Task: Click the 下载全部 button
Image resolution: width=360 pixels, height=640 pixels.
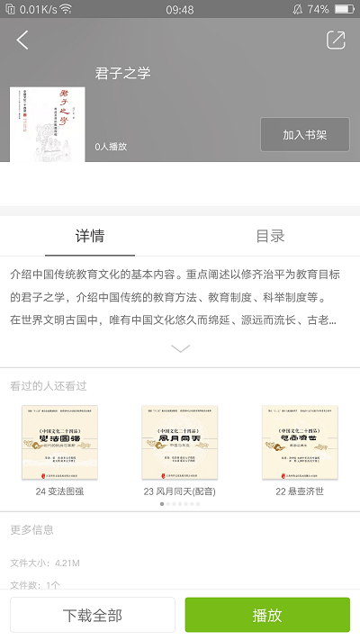Action: [x=93, y=615]
